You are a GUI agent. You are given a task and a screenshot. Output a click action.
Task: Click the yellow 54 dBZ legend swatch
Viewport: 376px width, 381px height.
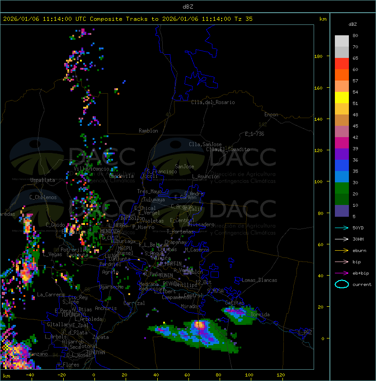point(342,97)
